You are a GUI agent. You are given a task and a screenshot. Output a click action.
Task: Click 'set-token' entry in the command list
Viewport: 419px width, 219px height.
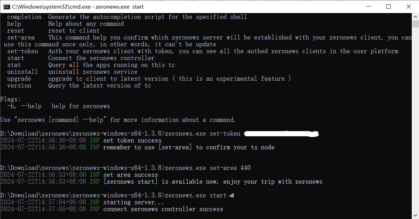[x=22, y=51]
